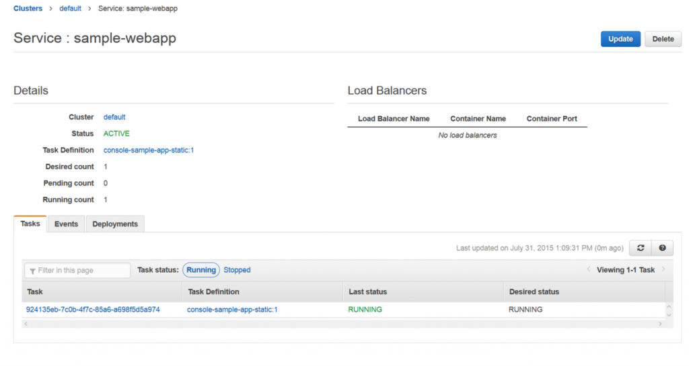Select the Tasks tab

(30, 224)
